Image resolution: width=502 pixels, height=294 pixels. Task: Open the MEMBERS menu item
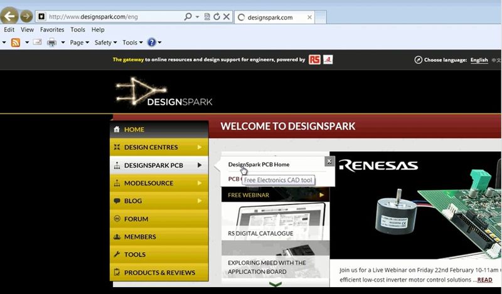(159, 237)
